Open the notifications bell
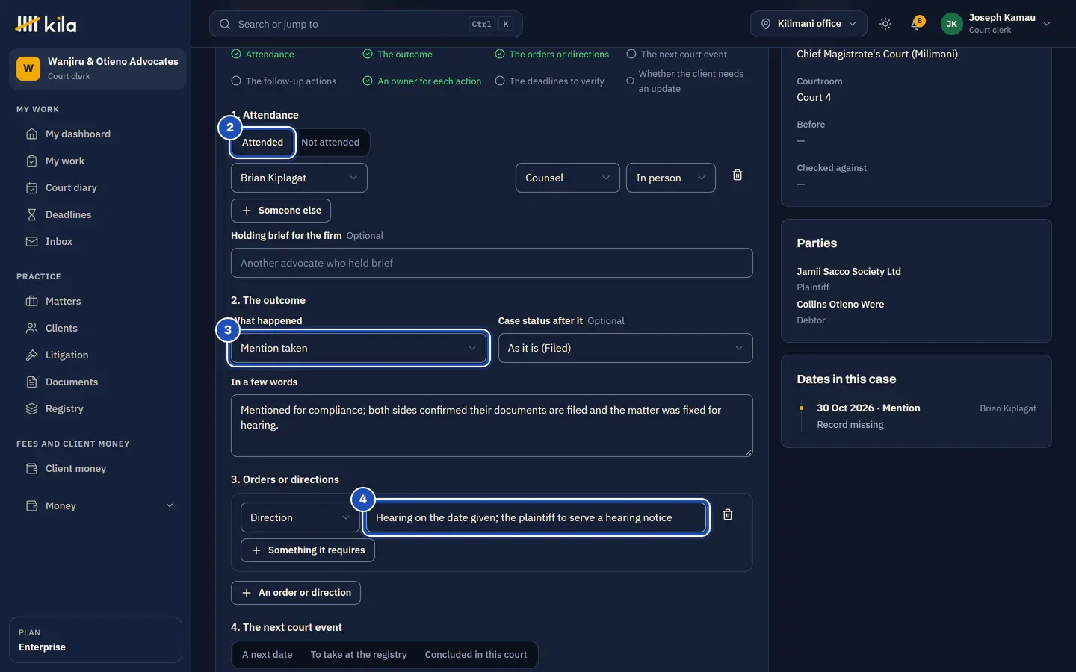 [916, 24]
